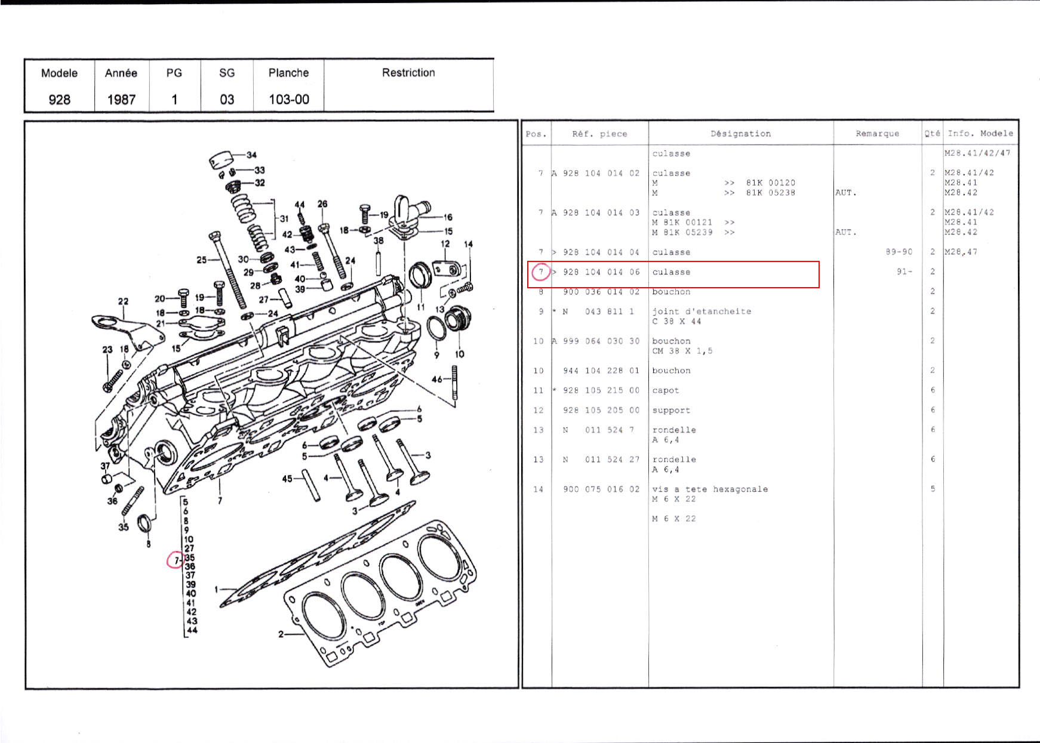The width and height of the screenshot is (1040, 743).
Task: Click callout number 26 in the diagram
Action: [x=322, y=204]
